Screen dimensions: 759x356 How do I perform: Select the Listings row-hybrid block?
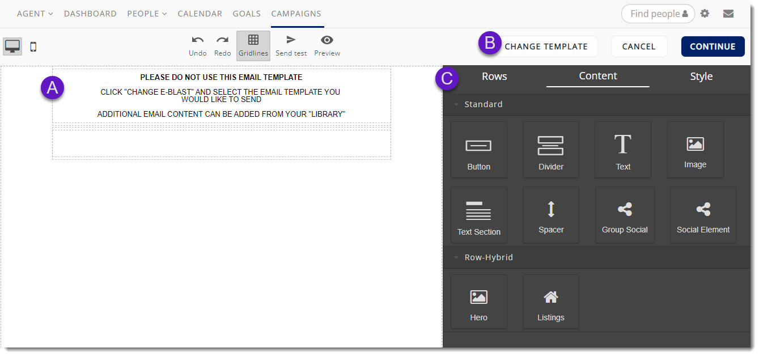550,301
